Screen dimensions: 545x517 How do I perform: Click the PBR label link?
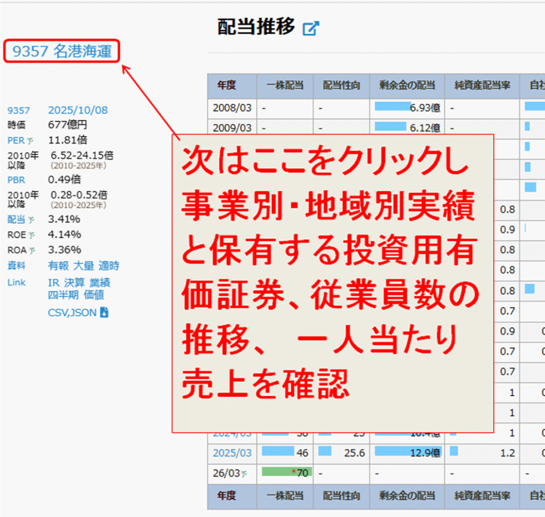16,180
